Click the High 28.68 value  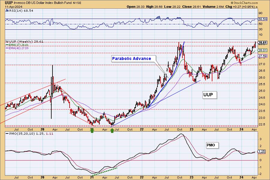(x=154, y=7)
